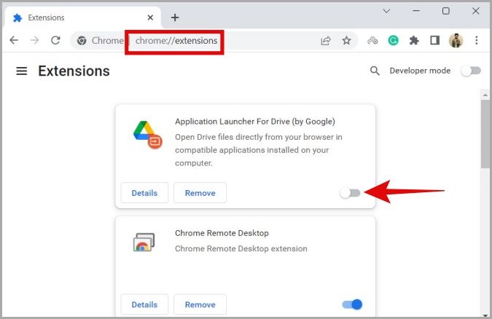Reload the Extensions page
The image size is (492, 319).
(55, 40)
